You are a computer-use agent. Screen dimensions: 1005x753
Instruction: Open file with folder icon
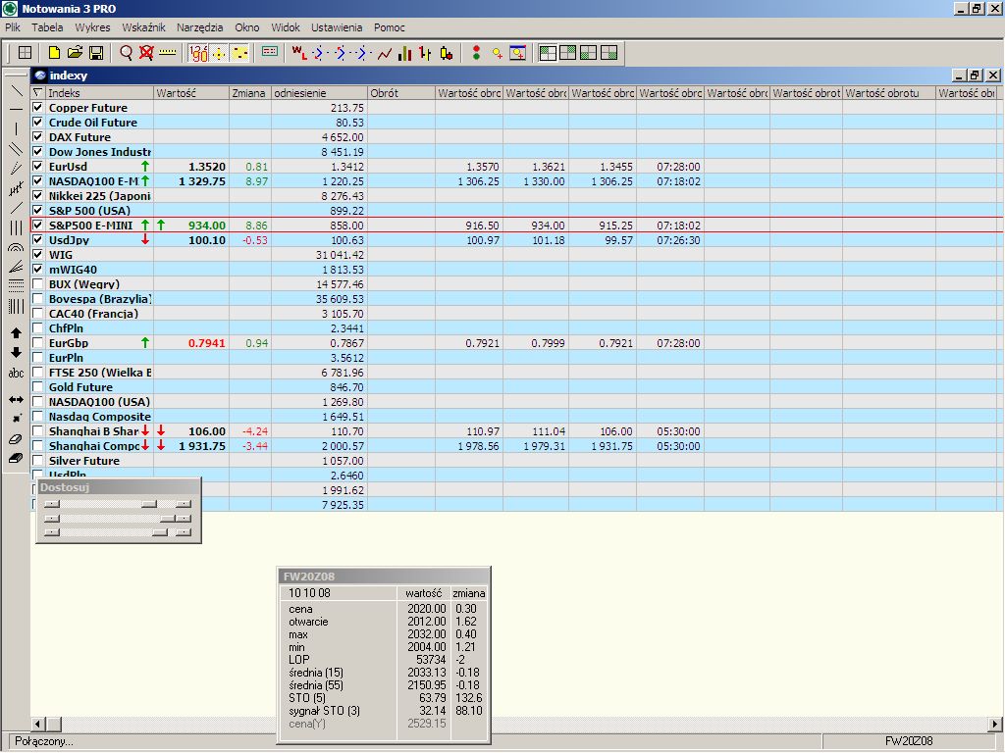[x=75, y=53]
